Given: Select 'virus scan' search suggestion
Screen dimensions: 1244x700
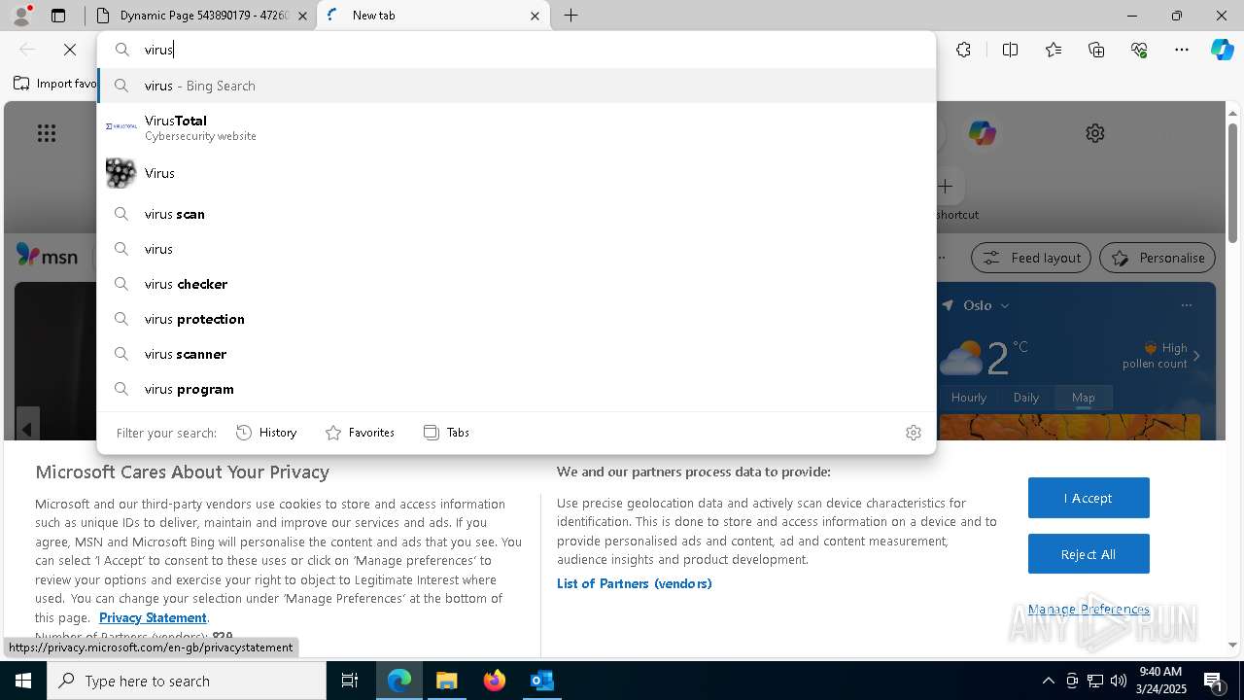Looking at the screenshot, I should point(516,214).
